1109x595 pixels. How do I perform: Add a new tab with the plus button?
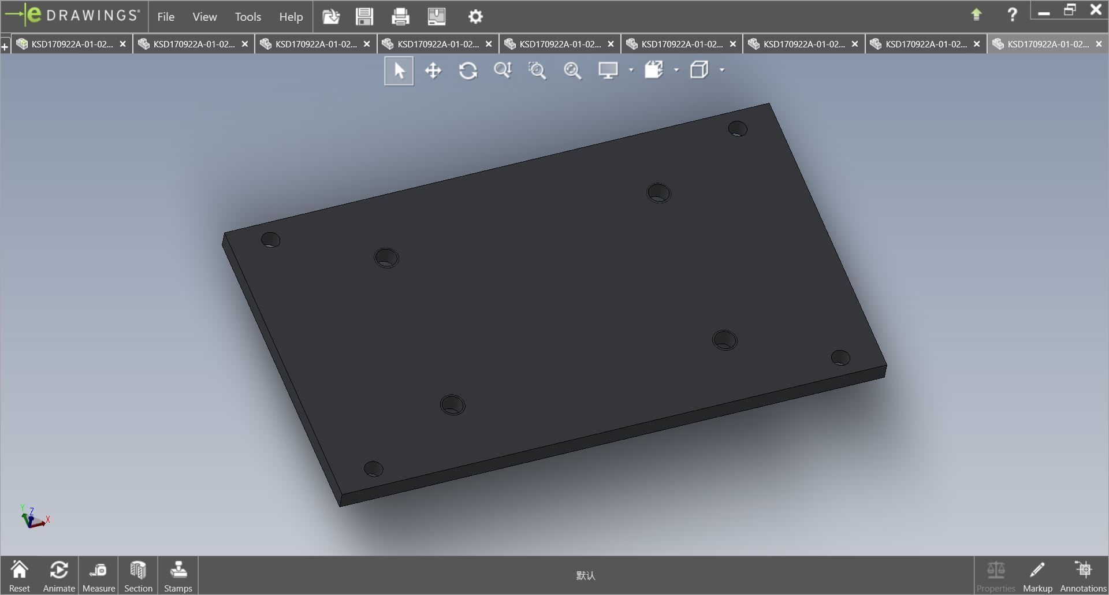(5, 46)
